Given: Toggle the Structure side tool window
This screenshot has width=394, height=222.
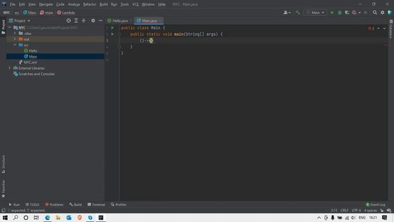Looking at the screenshot, I should coord(3,164).
